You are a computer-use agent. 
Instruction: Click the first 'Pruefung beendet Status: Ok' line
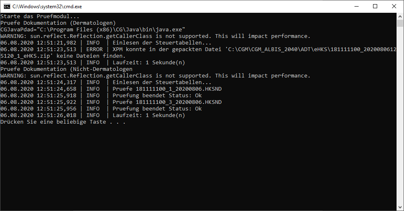(x=101, y=96)
